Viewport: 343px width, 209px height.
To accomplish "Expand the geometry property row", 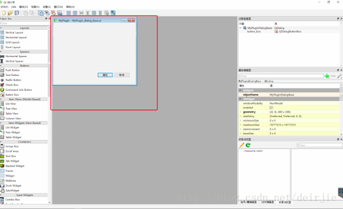I will [241, 112].
